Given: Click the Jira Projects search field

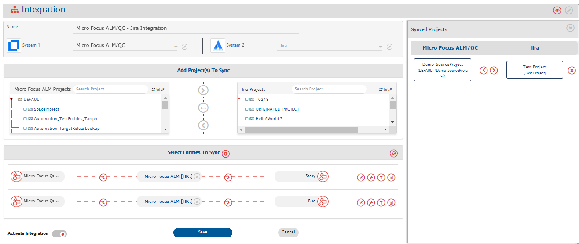Looking at the screenshot, I should 329,89.
